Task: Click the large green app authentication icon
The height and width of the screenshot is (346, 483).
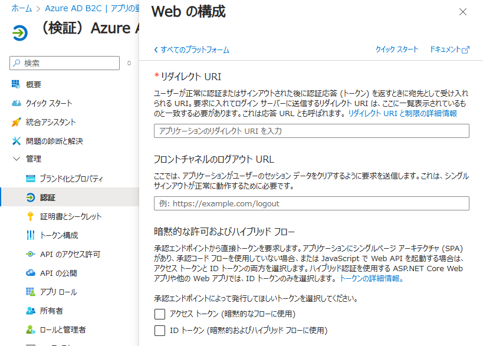Action: click(20, 33)
